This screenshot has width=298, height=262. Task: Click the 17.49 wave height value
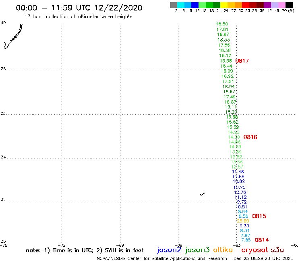pos(230,97)
